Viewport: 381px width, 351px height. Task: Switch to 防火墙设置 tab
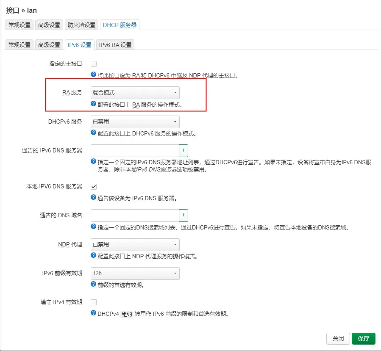pos(81,25)
